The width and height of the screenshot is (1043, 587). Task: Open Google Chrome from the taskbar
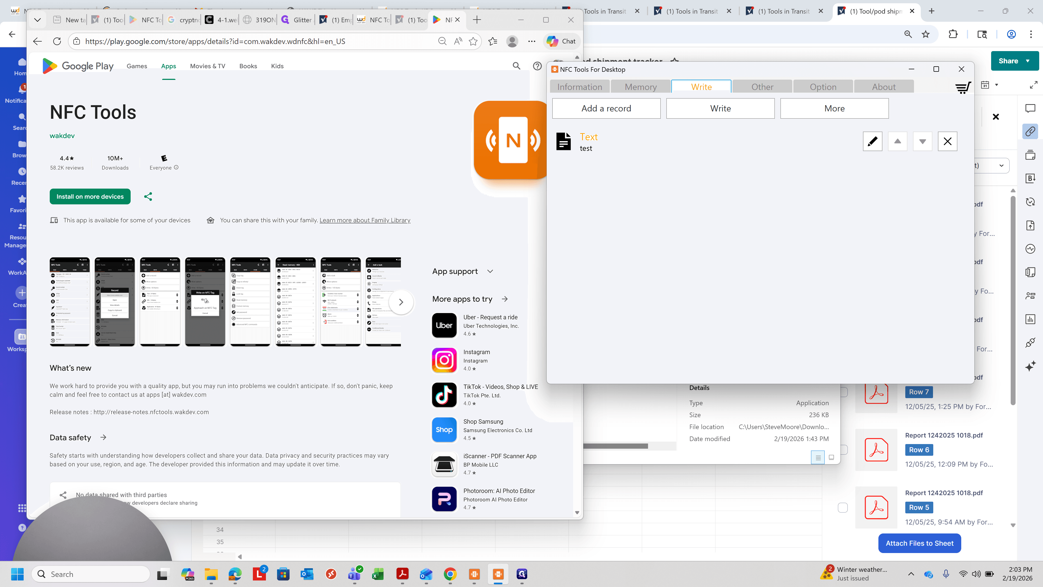450,574
